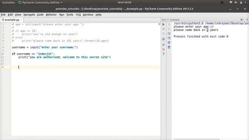The image size is (249, 140).
Task: Rerun the example script with green play icon
Action: tap(163, 24)
